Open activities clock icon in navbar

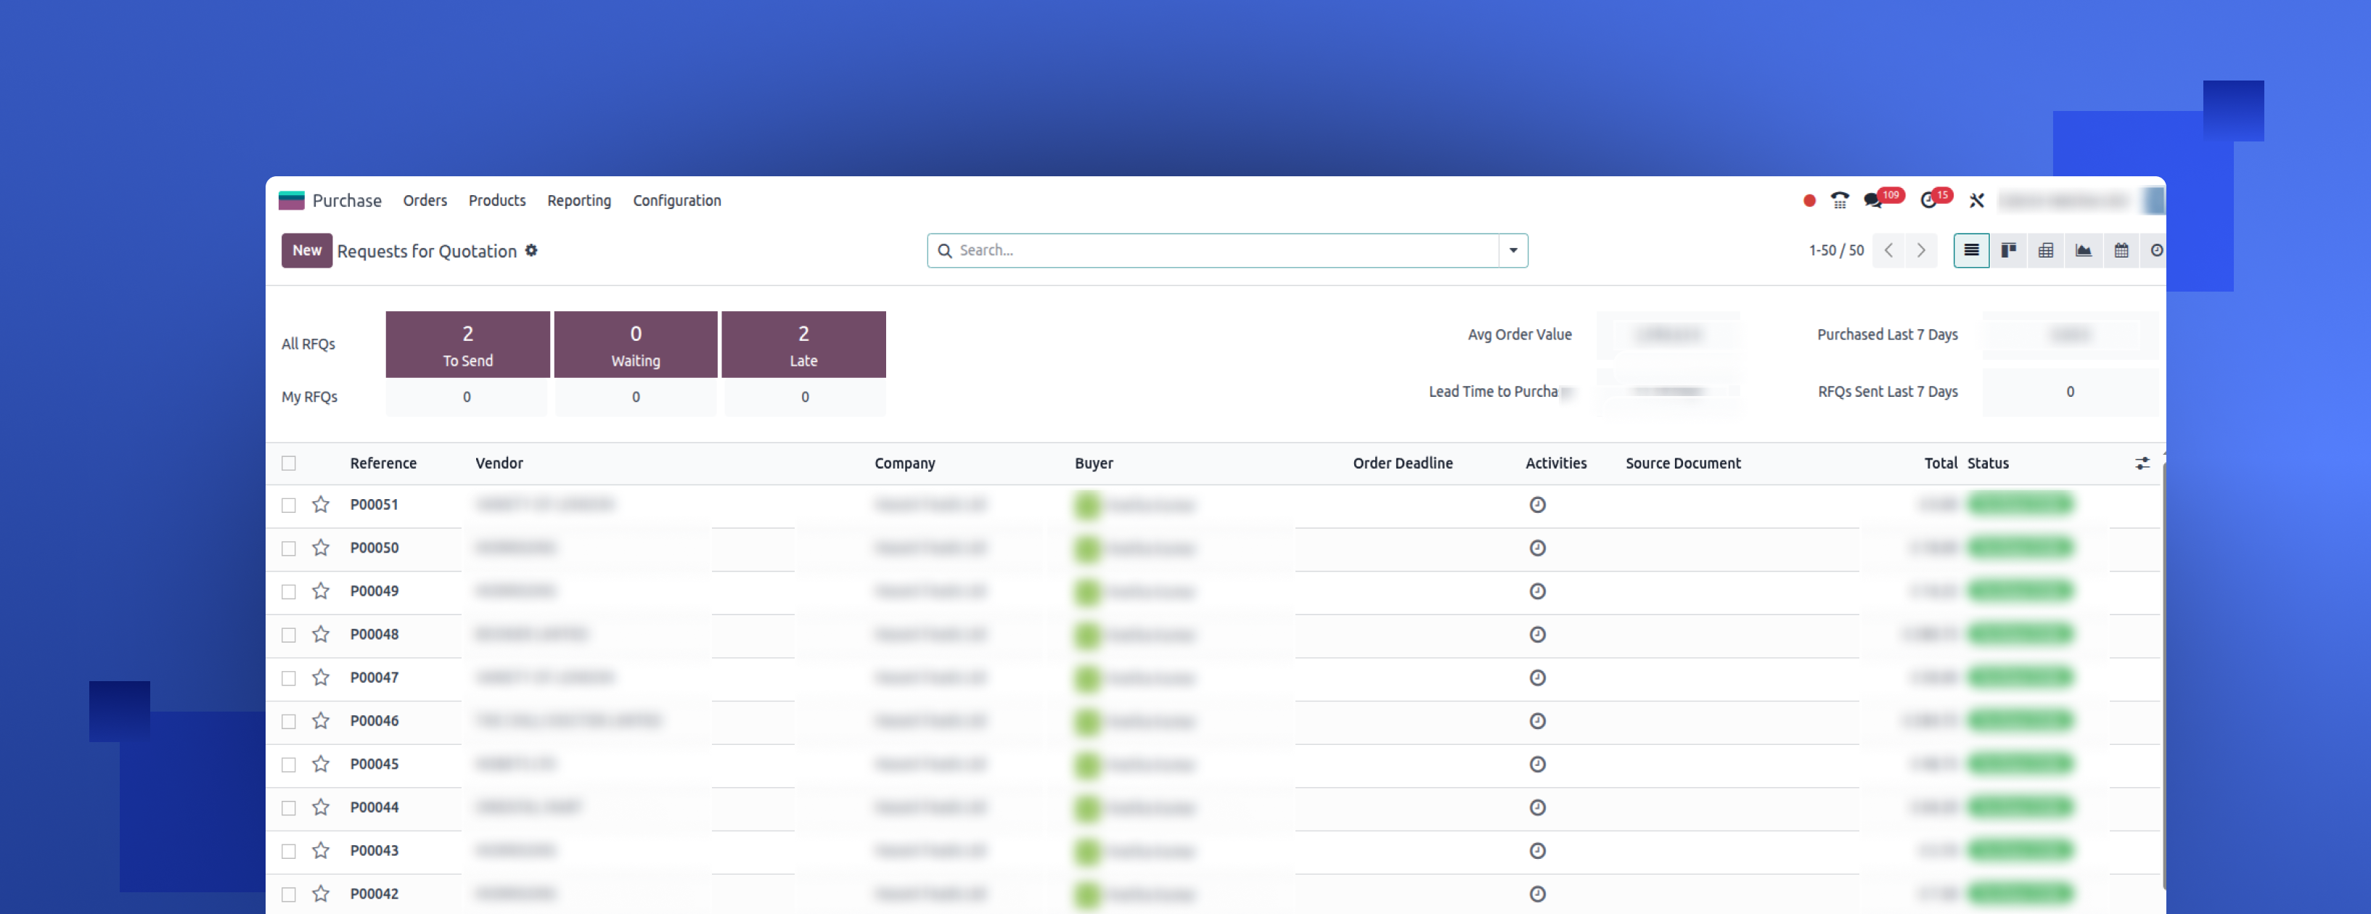(1928, 201)
